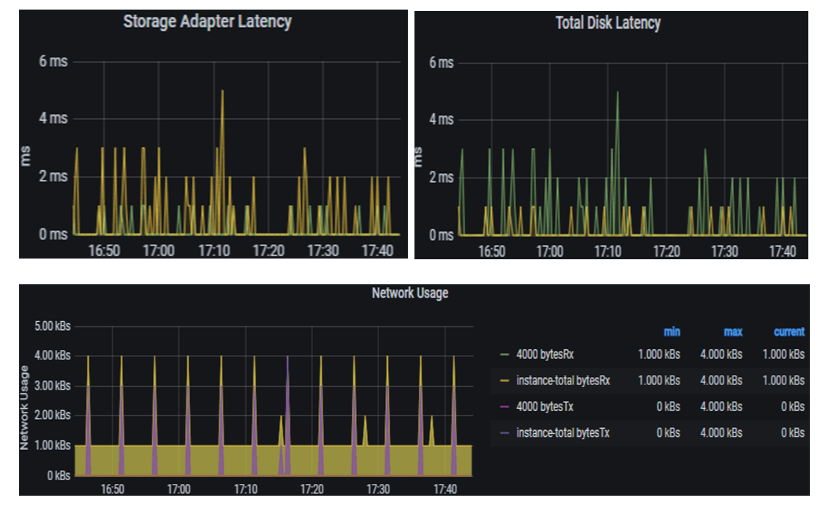The image size is (826, 506).
Task: Click the 6 ms axis label in Total Disk Latency
Action: click(x=442, y=63)
